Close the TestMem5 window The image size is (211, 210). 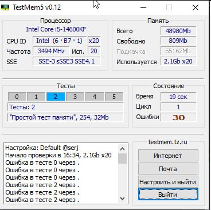196,7
